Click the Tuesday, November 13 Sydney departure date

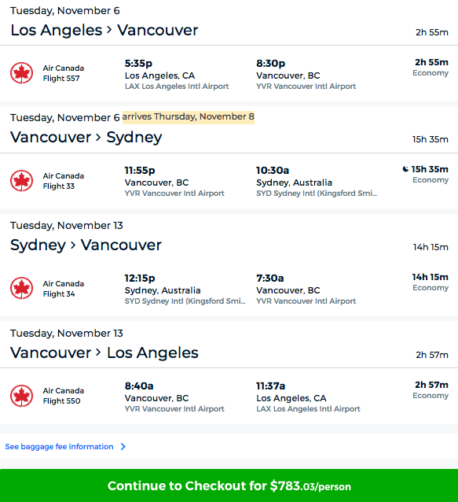point(67,225)
